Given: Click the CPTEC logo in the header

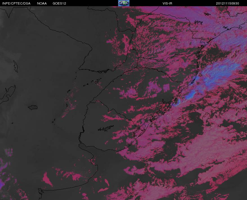Looking at the screenshot, I should click(124, 3).
